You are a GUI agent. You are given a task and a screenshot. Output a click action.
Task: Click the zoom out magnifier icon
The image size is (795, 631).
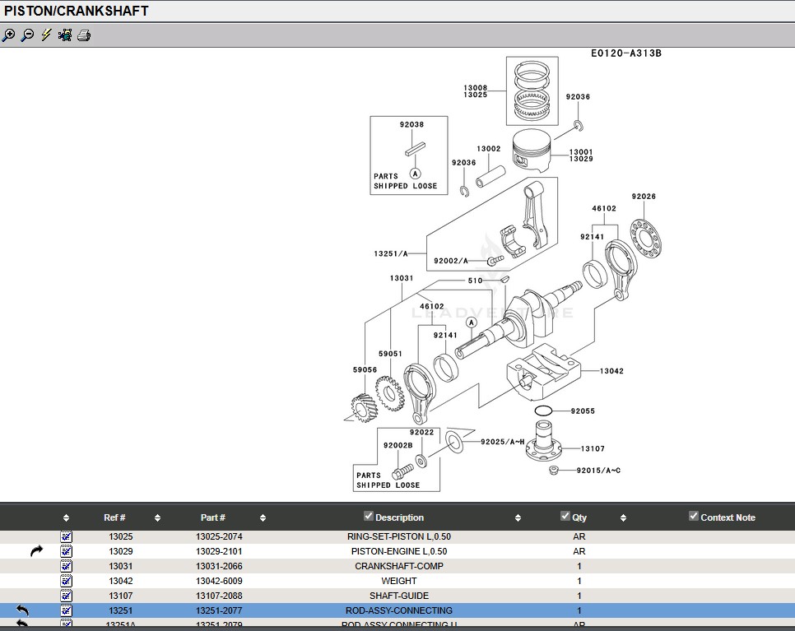pyautogui.click(x=27, y=35)
